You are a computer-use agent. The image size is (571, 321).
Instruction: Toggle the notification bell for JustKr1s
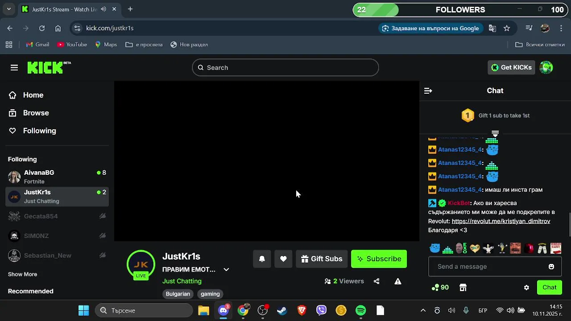click(262, 259)
